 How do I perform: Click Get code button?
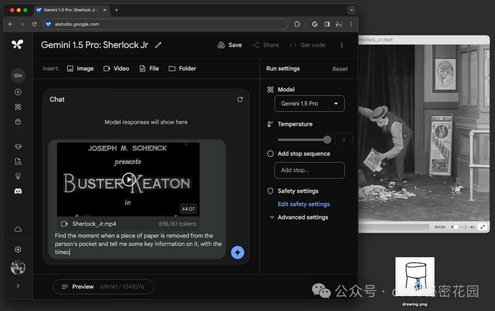point(308,45)
